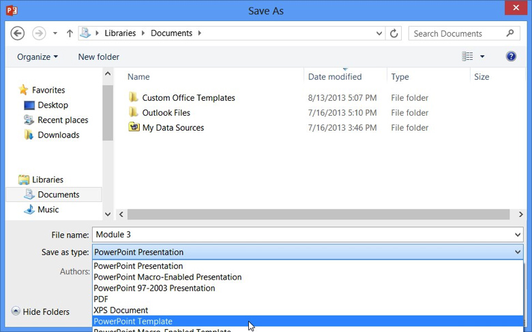Change view with the view icon
This screenshot has height=332, width=532.
click(467, 56)
